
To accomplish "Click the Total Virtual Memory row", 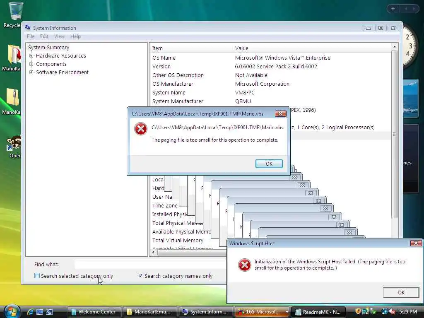I will coord(178,240).
